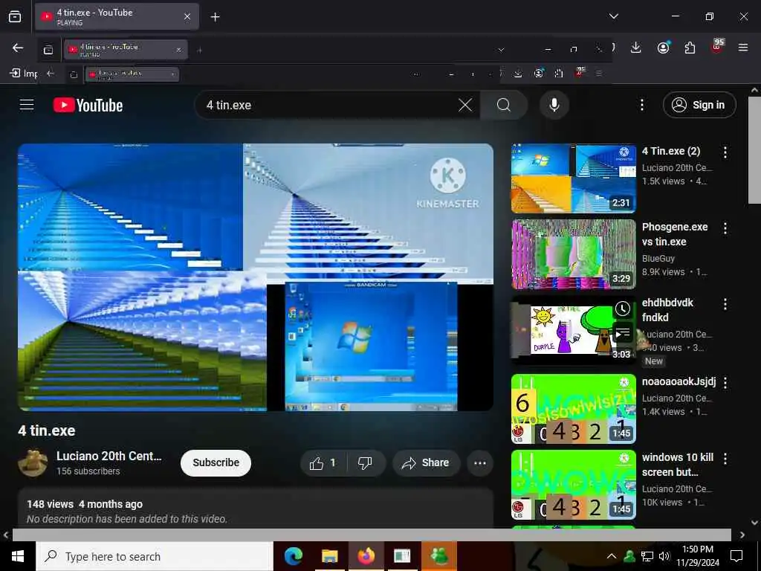Click Type here to search box
This screenshot has width=761, height=571.
point(155,556)
